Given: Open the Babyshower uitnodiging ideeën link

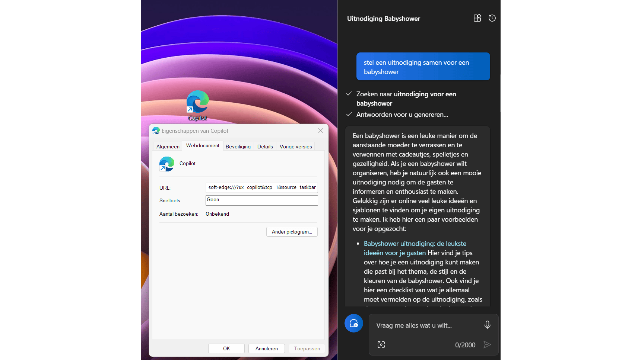Looking at the screenshot, I should click(415, 248).
